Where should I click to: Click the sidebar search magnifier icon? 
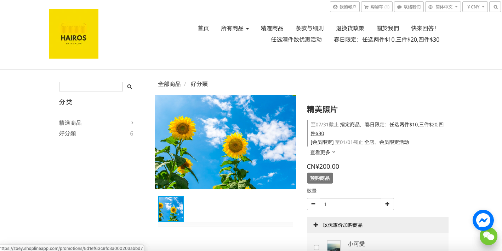[x=130, y=86]
